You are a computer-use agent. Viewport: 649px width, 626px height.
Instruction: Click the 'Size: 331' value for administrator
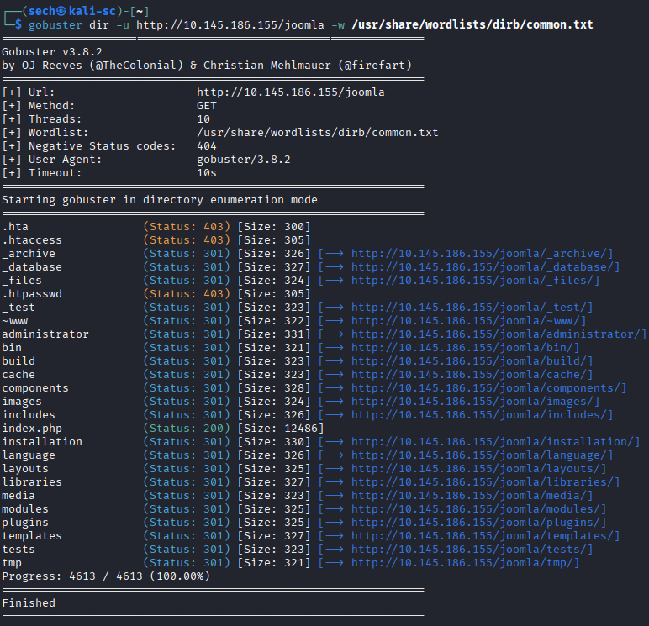point(274,334)
